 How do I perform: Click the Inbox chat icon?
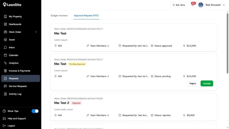click(5, 47)
